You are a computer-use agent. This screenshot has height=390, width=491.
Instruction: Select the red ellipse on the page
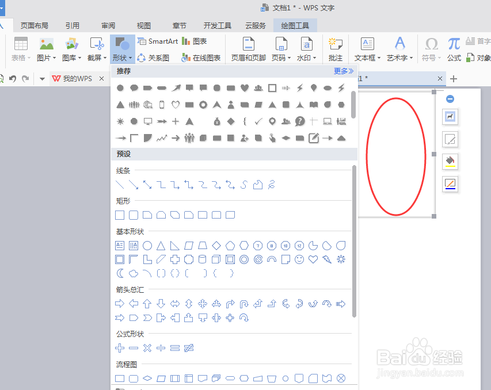396,156
